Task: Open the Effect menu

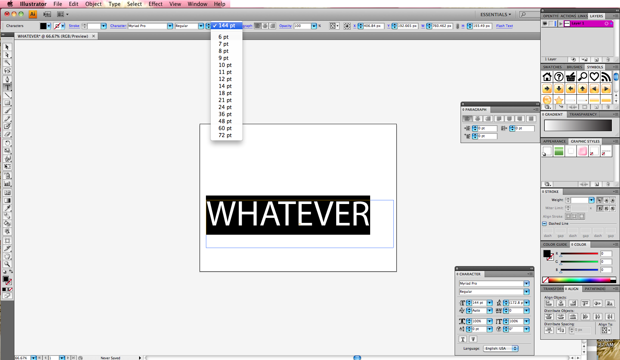Action: tap(155, 4)
